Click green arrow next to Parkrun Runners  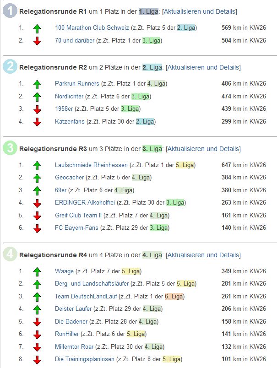point(38,84)
